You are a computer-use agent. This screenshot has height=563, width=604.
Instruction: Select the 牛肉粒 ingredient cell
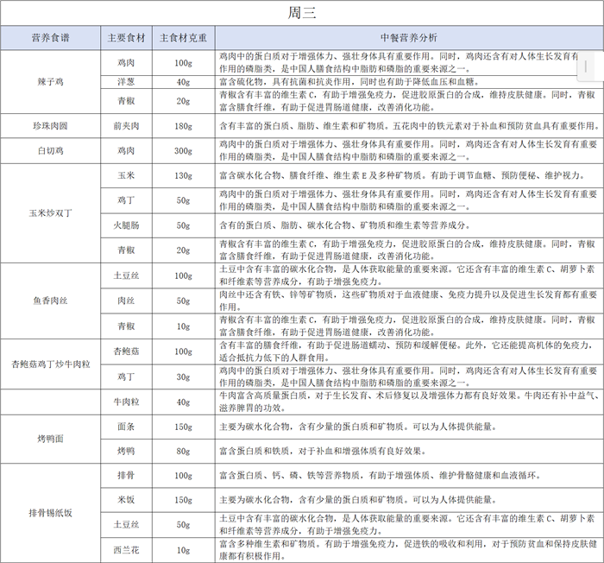pos(126,402)
